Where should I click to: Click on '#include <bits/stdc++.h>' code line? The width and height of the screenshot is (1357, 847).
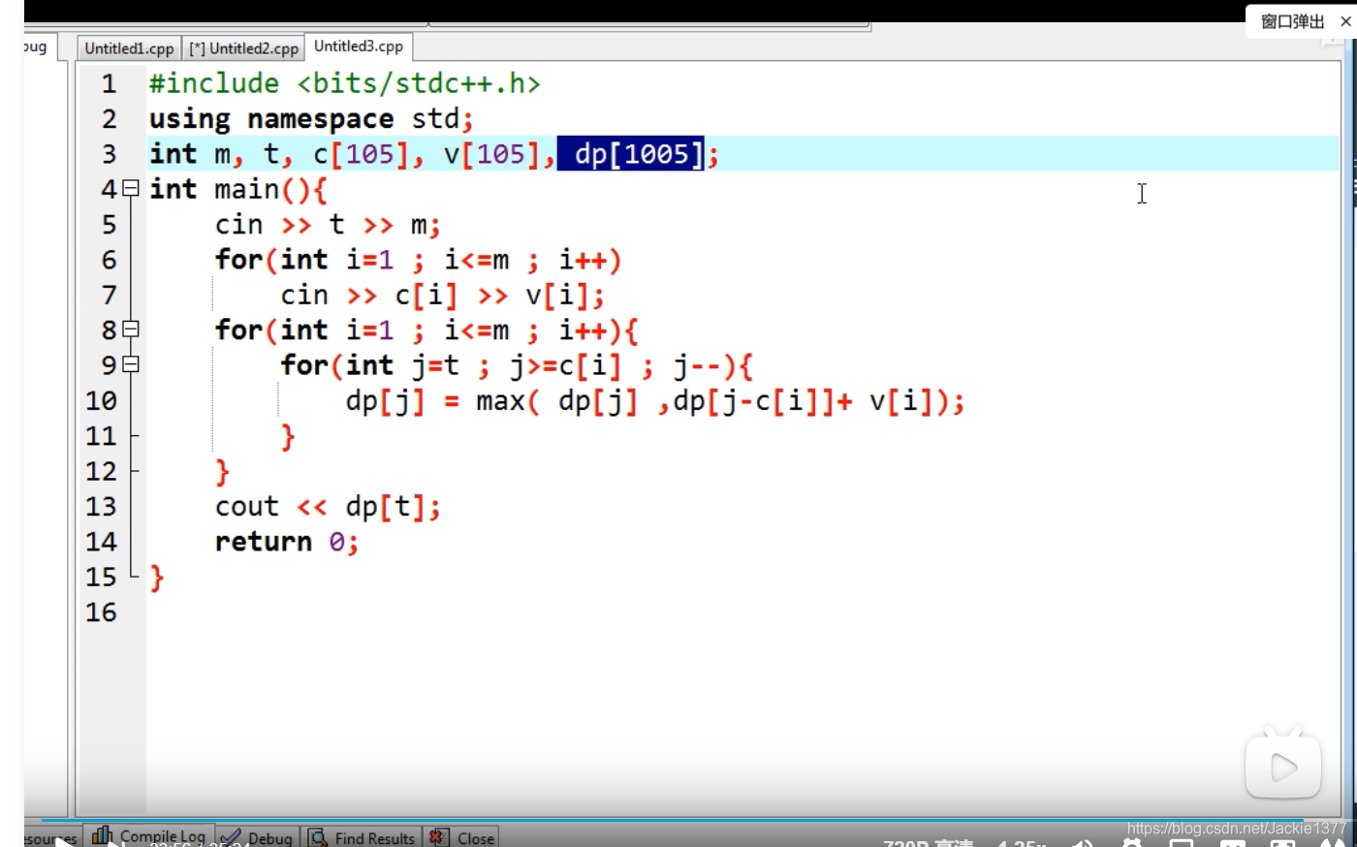click(x=344, y=83)
